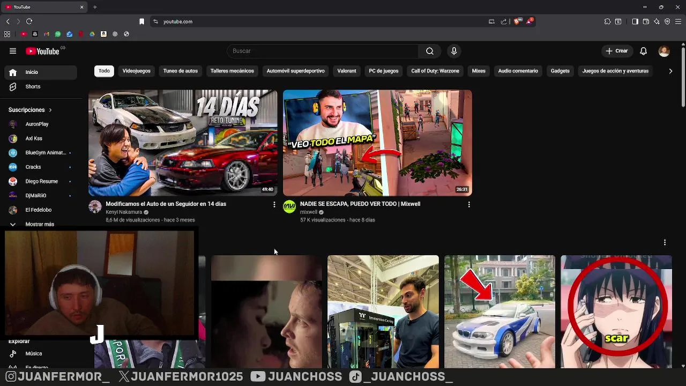The image size is (686, 386).
Task: Select the Talleres mecánicos chip
Action: [x=232, y=71]
